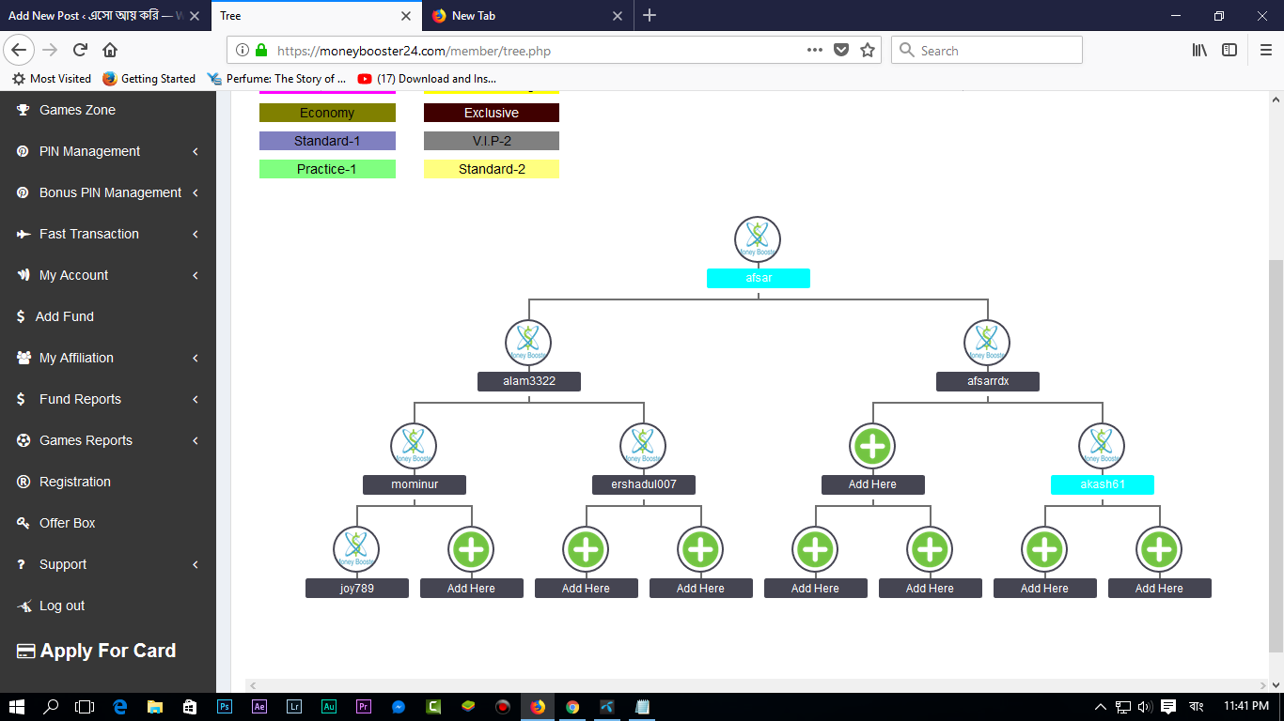Click the Log out link

(x=62, y=606)
